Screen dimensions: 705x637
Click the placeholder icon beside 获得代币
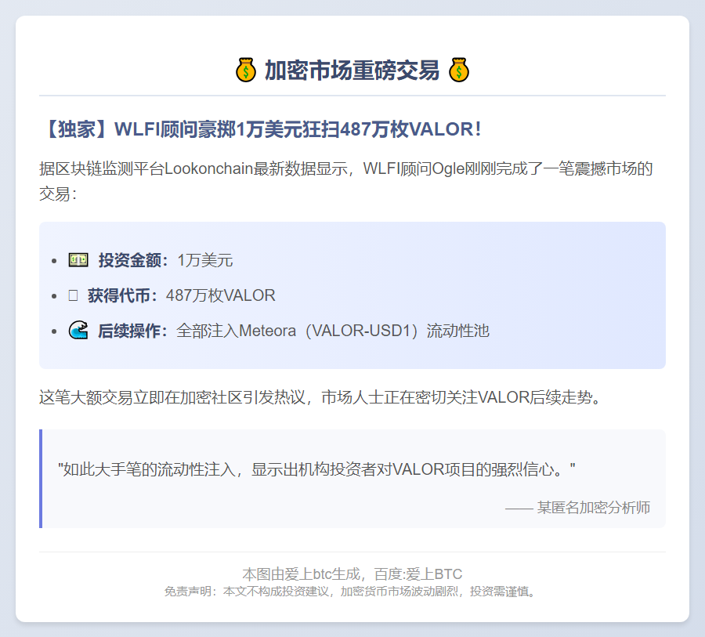pos(74,294)
